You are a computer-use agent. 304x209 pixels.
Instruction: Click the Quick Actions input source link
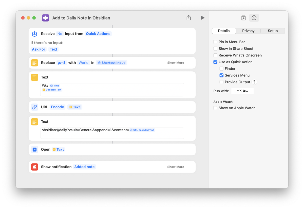coord(98,34)
